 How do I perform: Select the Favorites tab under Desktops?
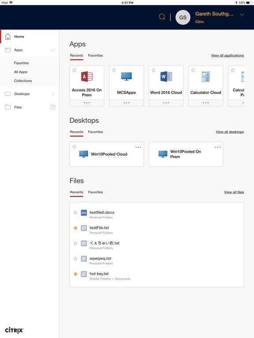[x=95, y=132]
